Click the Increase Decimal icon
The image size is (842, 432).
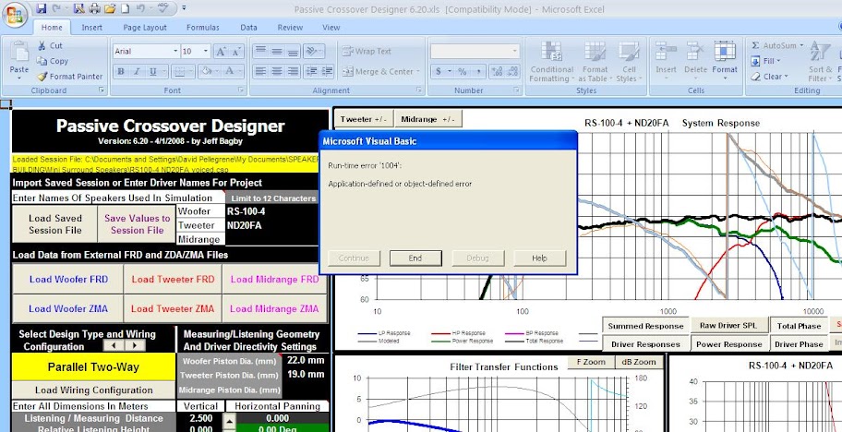click(498, 71)
